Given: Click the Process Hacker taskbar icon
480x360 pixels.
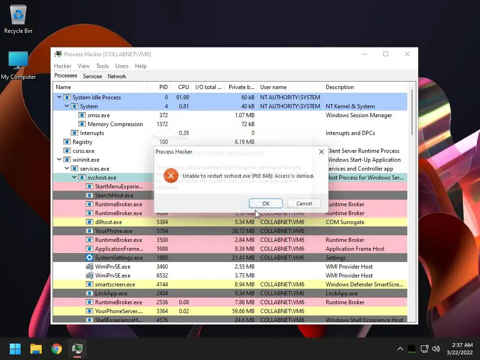Looking at the screenshot, I should [x=77, y=349].
